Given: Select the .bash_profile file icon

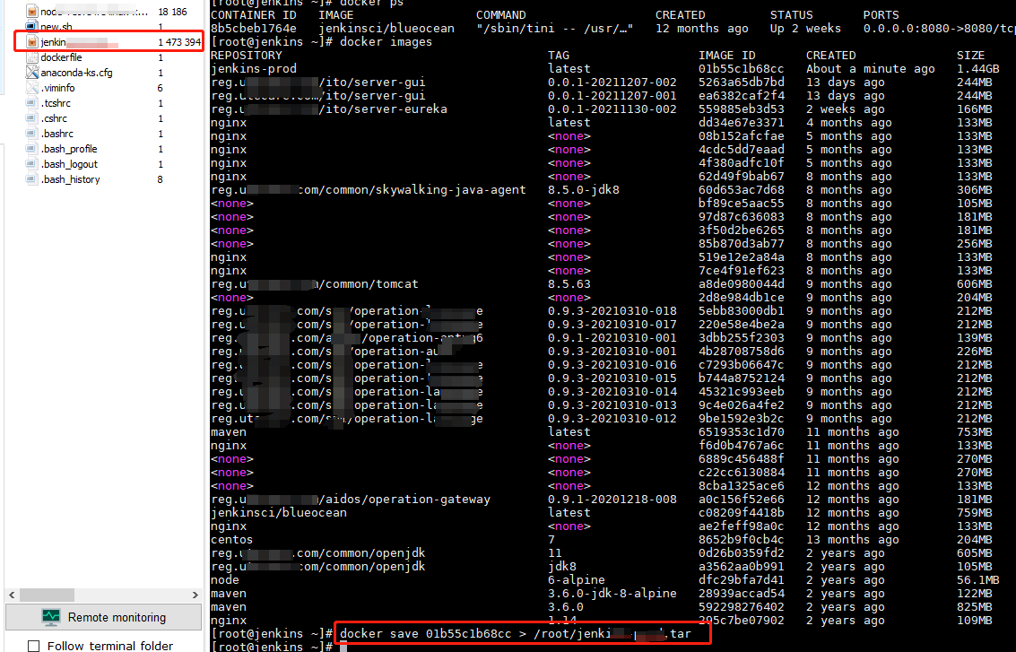Looking at the screenshot, I should 31,149.
